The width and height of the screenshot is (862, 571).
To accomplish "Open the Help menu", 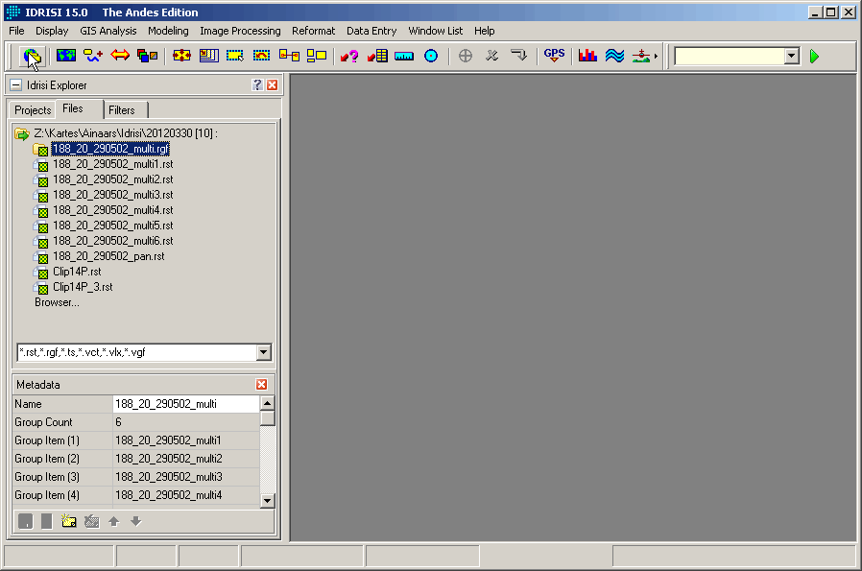I will click(x=485, y=31).
